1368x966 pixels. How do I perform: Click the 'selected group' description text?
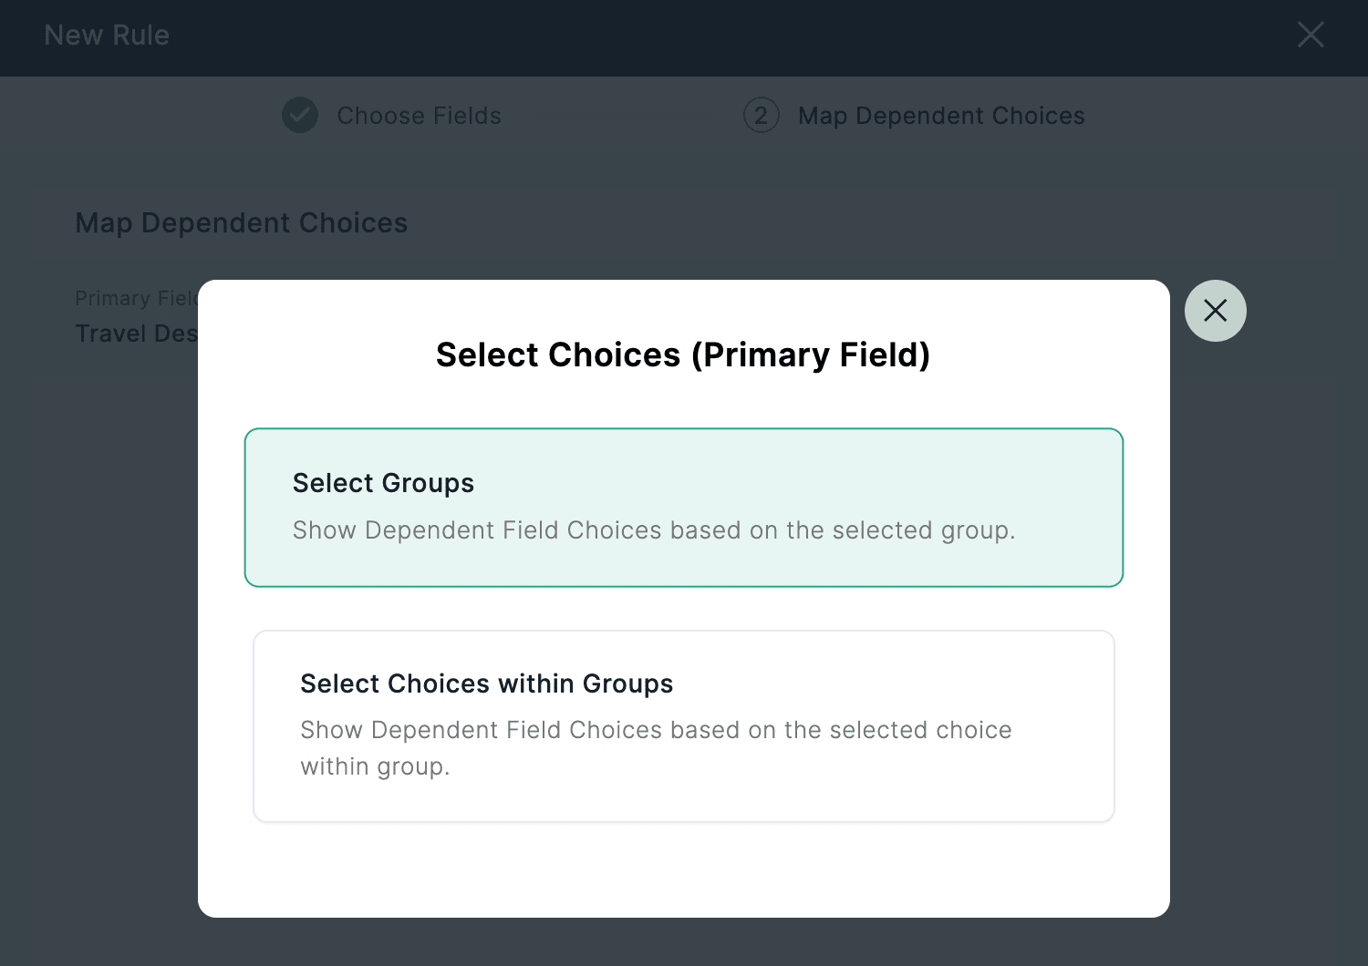[x=653, y=530]
